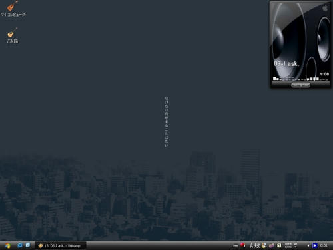
Task: Open the IME conversion mode kanji button
Action: [257, 245]
